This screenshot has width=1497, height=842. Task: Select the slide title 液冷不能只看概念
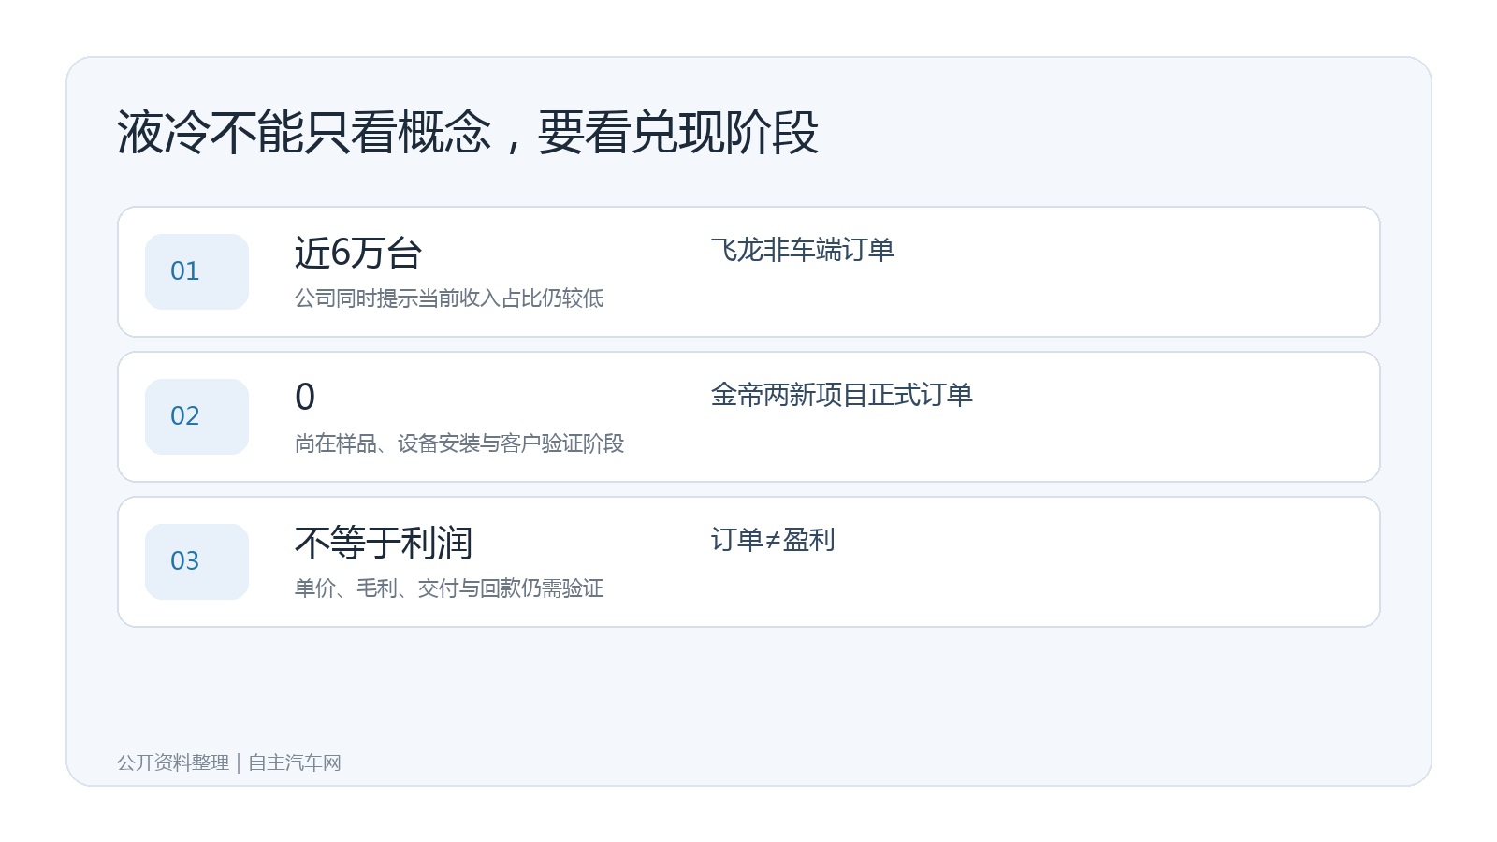(x=304, y=132)
